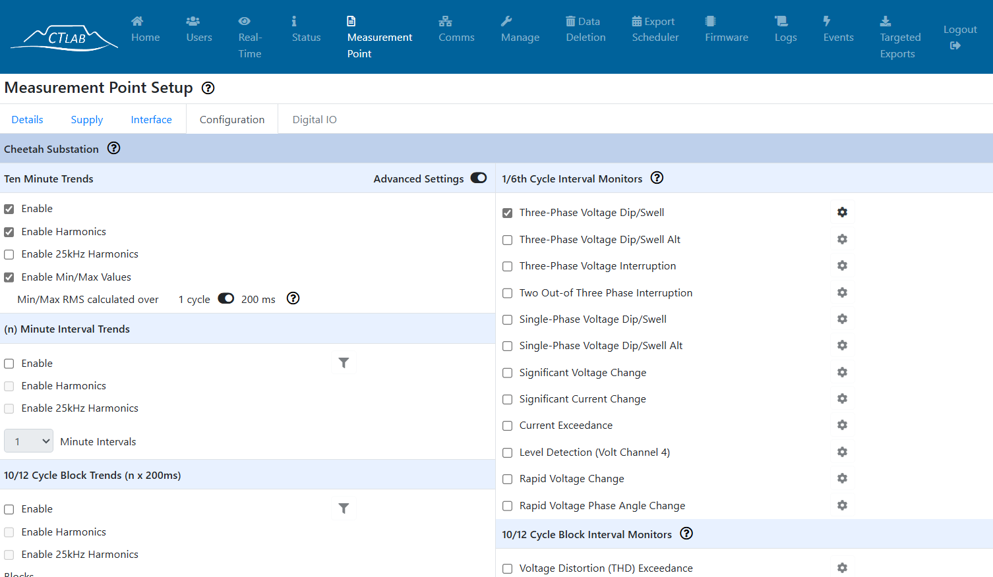
Task: Open the Events page
Action: 838,30
